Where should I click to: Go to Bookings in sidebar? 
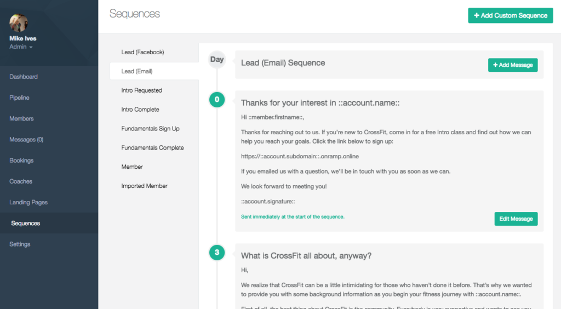[21, 160]
